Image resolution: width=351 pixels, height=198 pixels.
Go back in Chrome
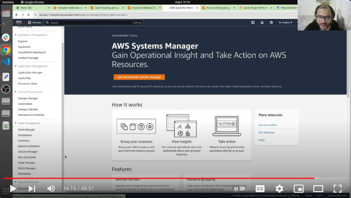tap(17, 15)
